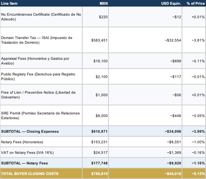Click the Notary Fees (Honorarios) cell
The image size is (206, 179).
(x=41, y=142)
